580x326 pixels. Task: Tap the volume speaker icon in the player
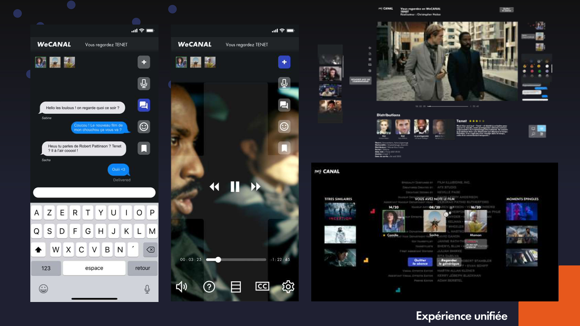tap(182, 286)
